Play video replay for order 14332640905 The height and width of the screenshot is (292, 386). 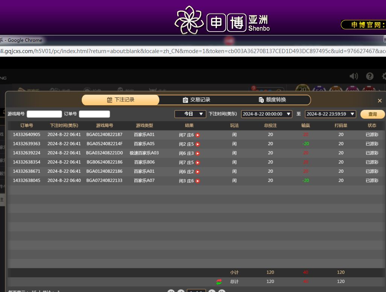point(198,135)
